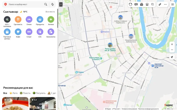The width and height of the screenshot is (177, 110).
Task: Switch to the Поесть recommendations tab
Action: click(x=25, y=93)
